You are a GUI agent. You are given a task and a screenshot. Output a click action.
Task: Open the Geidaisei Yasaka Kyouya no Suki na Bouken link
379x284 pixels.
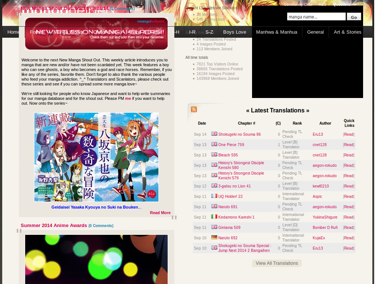click(x=96, y=207)
